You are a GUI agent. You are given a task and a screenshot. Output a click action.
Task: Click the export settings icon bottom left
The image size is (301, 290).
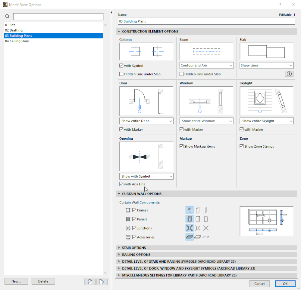point(102,282)
